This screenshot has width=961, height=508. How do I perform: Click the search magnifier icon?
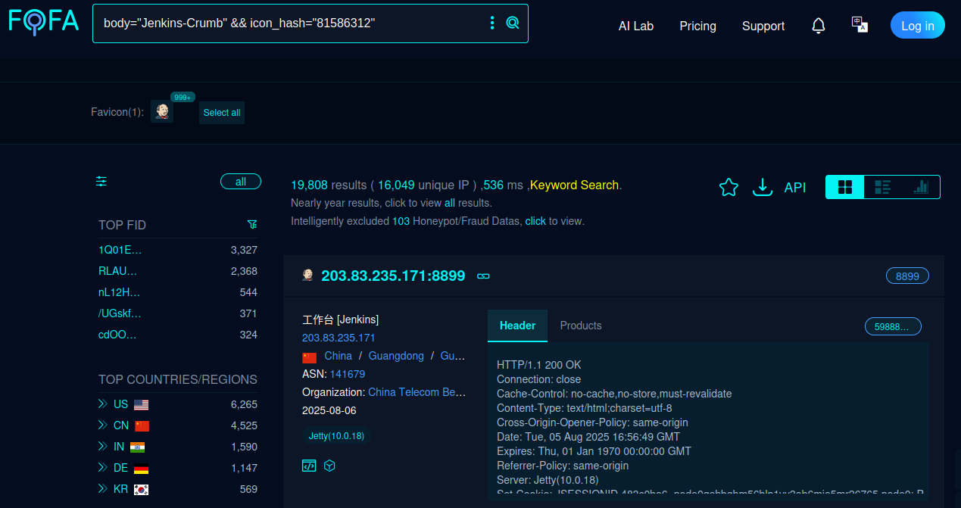513,23
